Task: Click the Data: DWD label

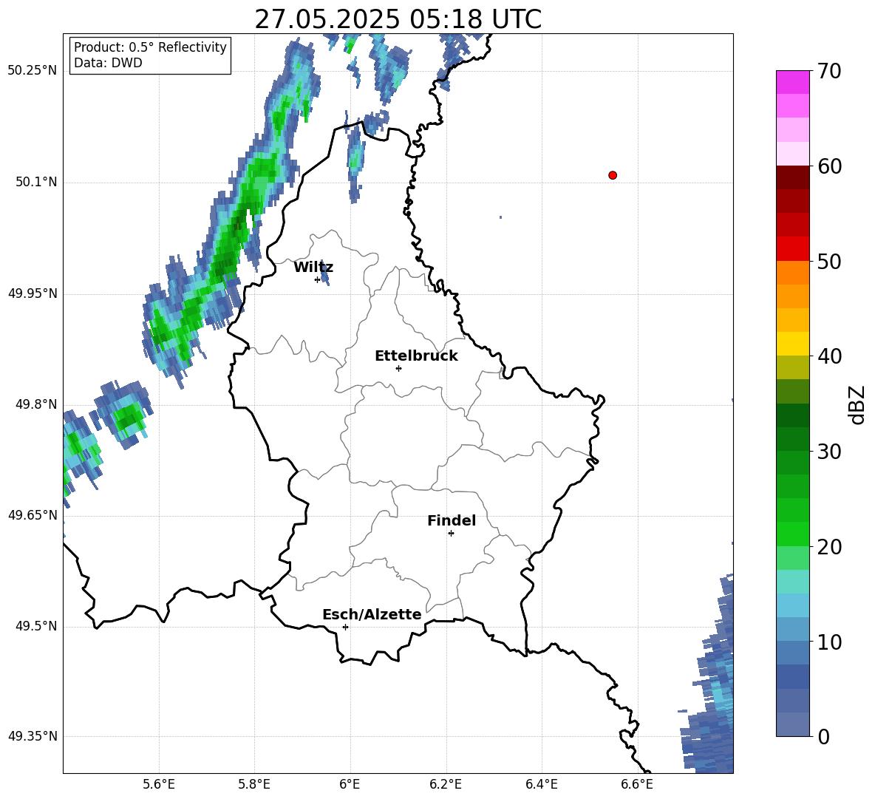Action: point(108,63)
